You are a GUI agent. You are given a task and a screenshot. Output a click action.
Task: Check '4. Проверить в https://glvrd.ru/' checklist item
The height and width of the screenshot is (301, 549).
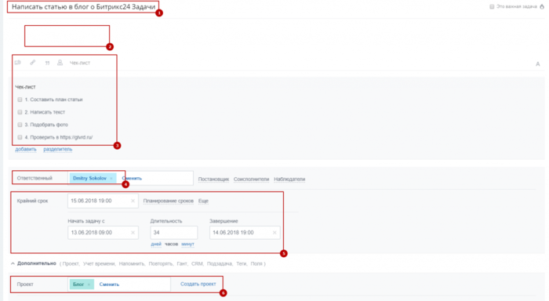20,137
